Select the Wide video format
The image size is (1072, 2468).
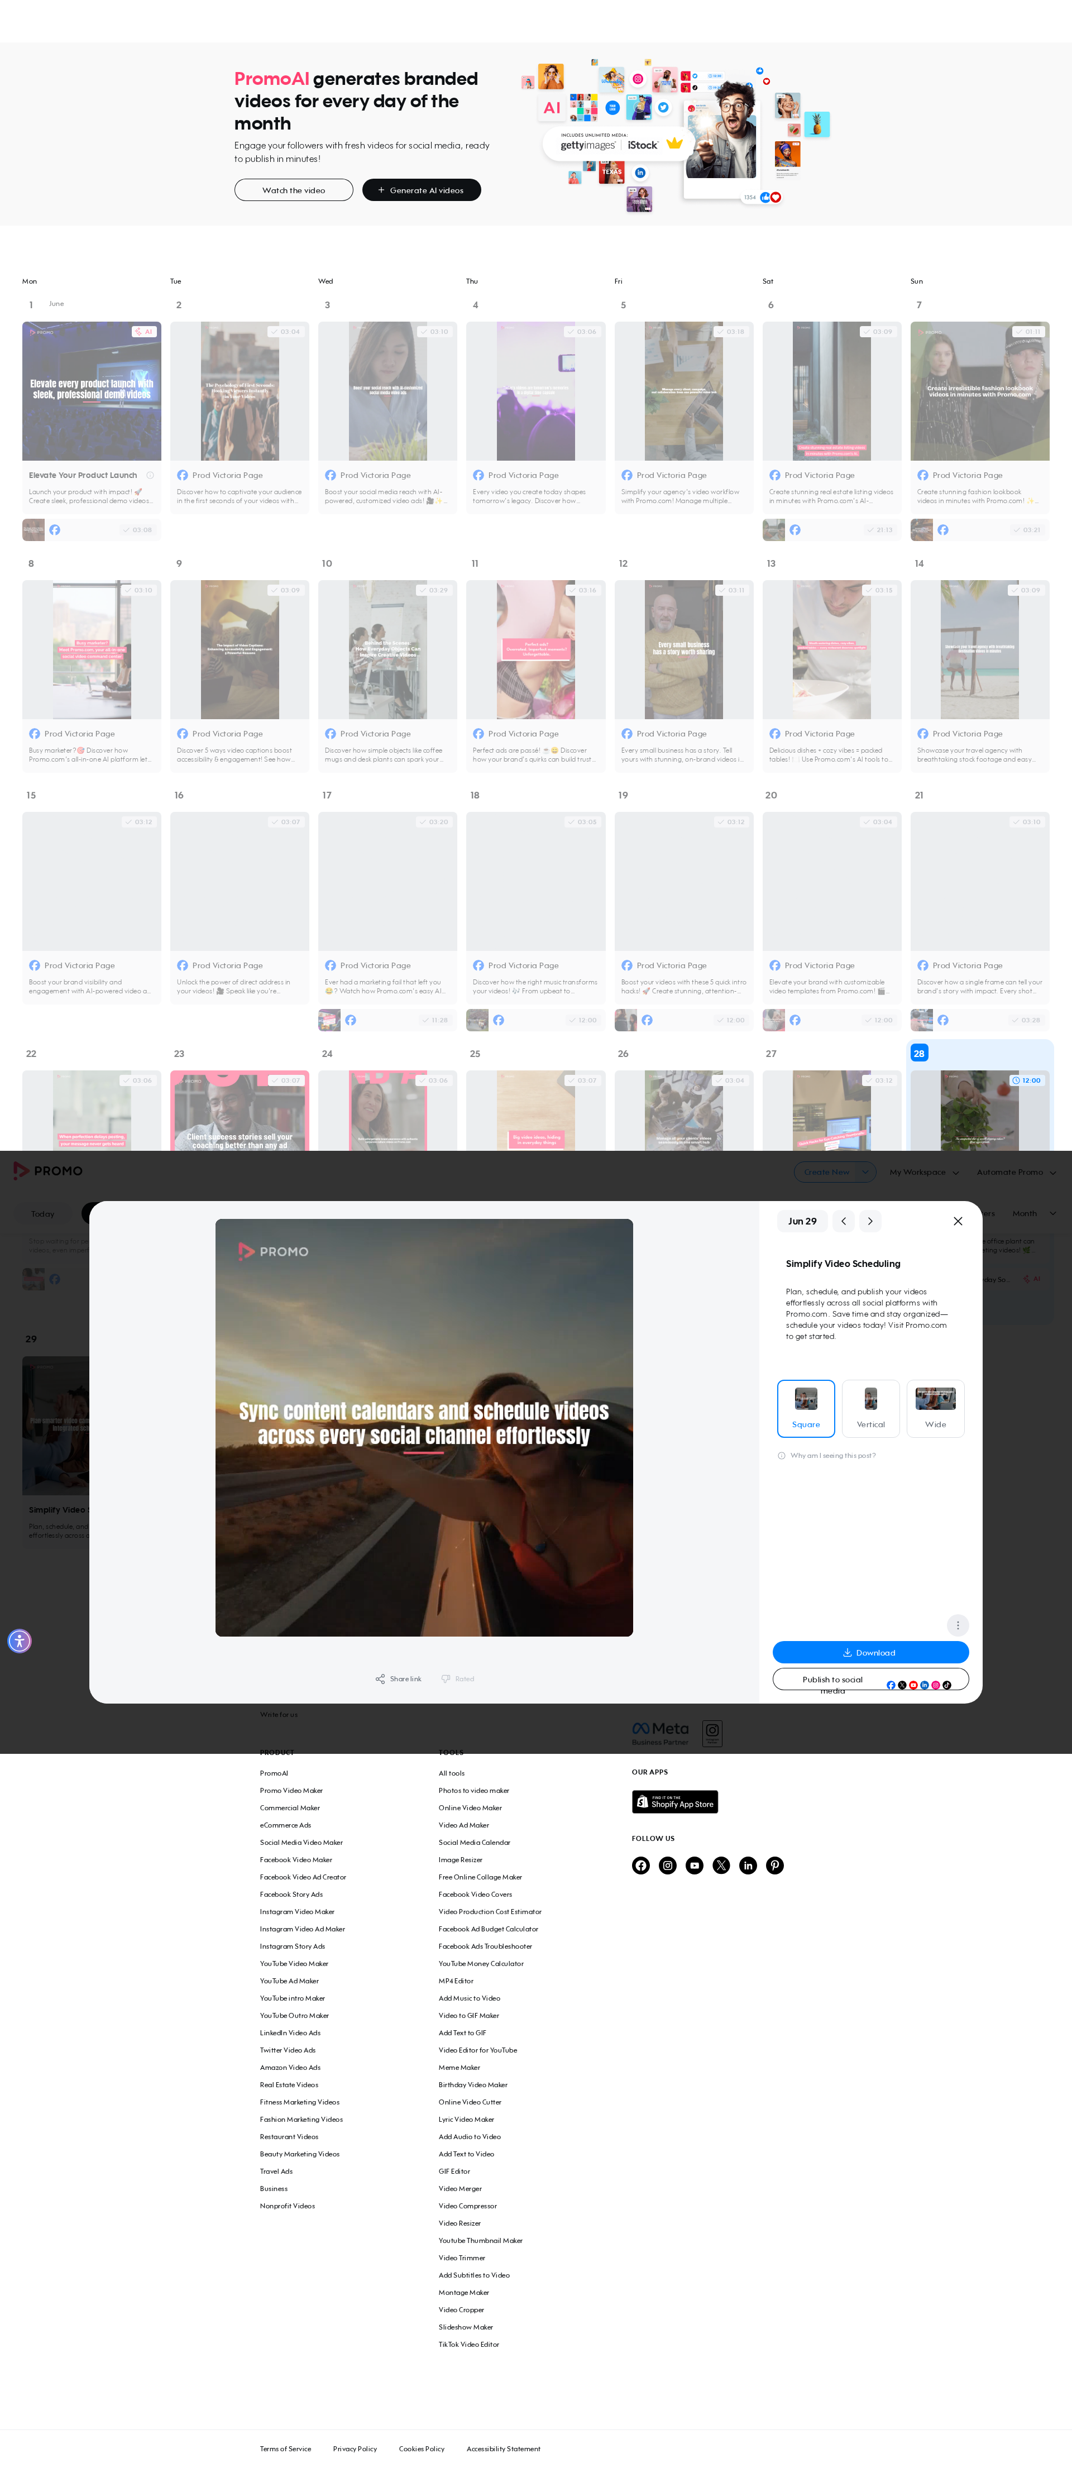point(936,1408)
